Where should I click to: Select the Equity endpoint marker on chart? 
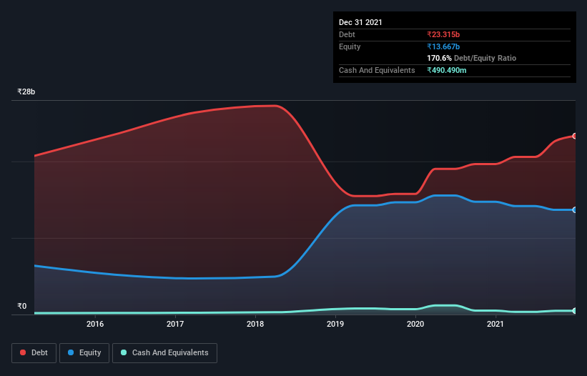[575, 210]
